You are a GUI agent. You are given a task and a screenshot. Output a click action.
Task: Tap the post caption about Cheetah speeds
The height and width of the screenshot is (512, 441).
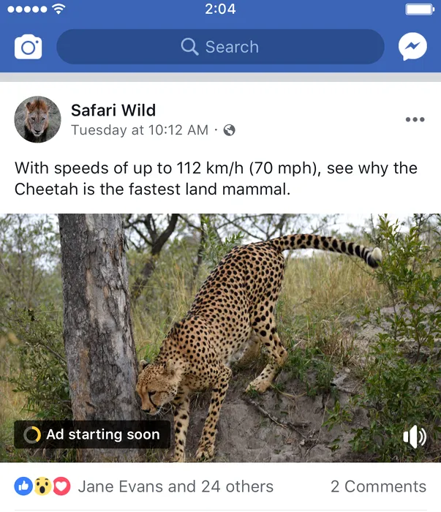[x=216, y=178]
